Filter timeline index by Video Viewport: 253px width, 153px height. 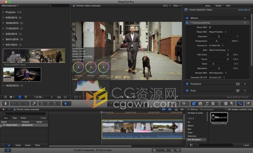(18, 145)
